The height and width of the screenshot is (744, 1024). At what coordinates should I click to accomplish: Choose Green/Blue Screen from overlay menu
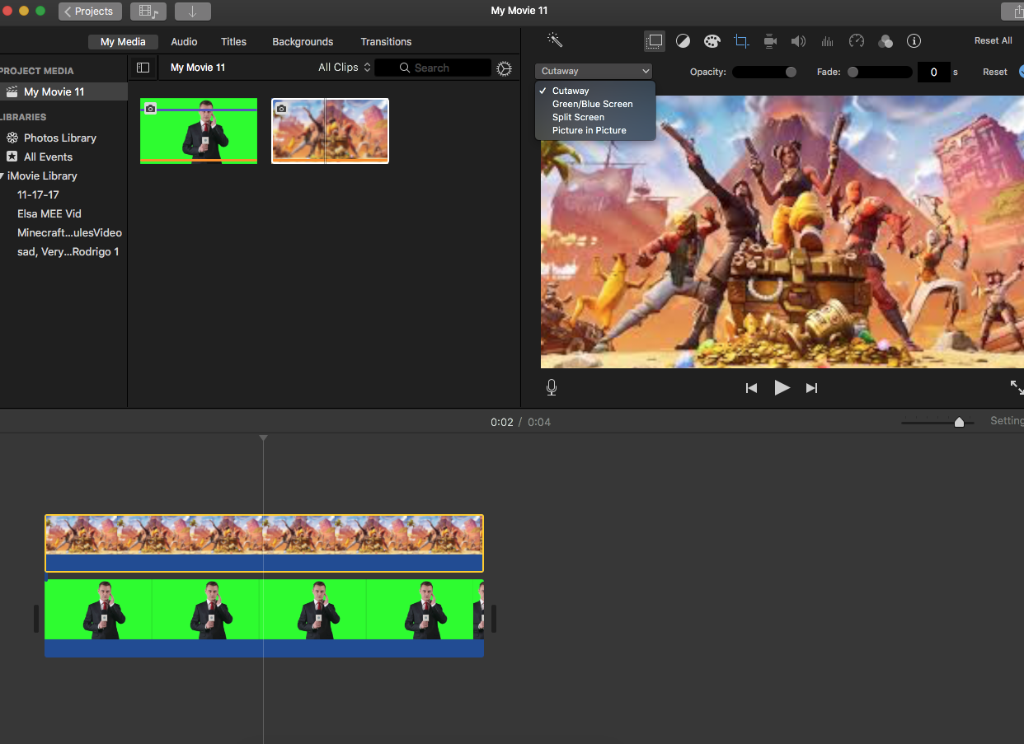tap(592, 104)
